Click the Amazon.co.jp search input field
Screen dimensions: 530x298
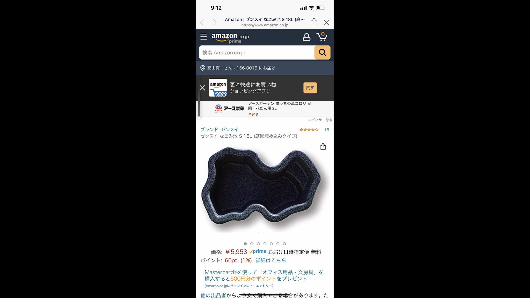[x=257, y=52]
